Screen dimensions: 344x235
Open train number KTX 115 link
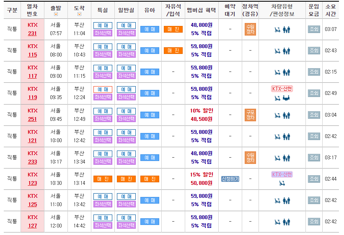pyautogui.click(x=32, y=55)
